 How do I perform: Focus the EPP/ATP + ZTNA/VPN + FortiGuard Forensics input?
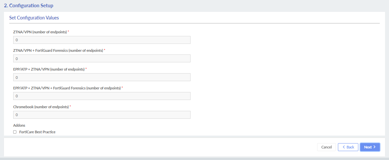pyautogui.click(x=102, y=96)
